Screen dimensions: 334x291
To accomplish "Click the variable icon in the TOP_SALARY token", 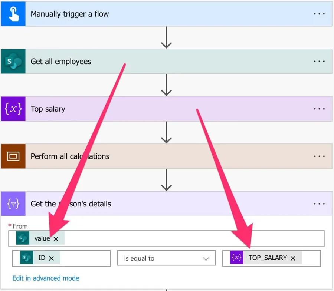I will 236,258.
